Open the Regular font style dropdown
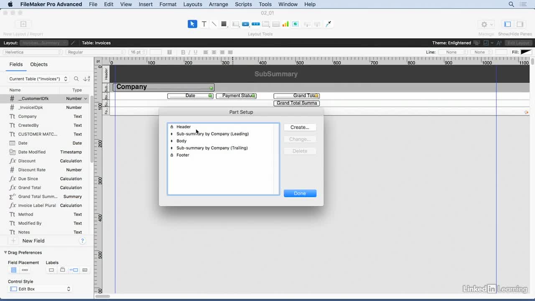The height and width of the screenshot is (301, 535). tap(96, 52)
